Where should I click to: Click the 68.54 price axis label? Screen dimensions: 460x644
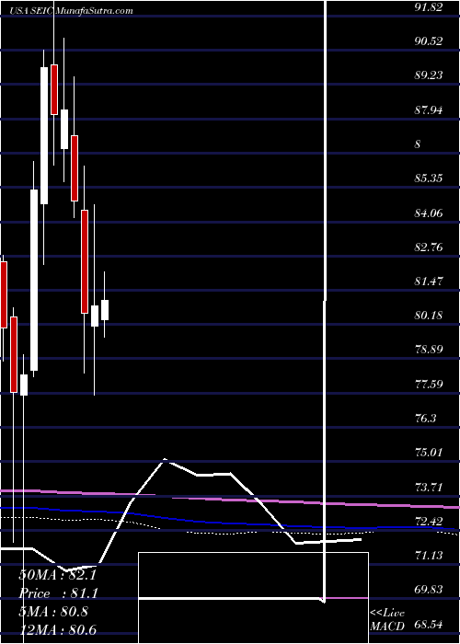(430, 625)
